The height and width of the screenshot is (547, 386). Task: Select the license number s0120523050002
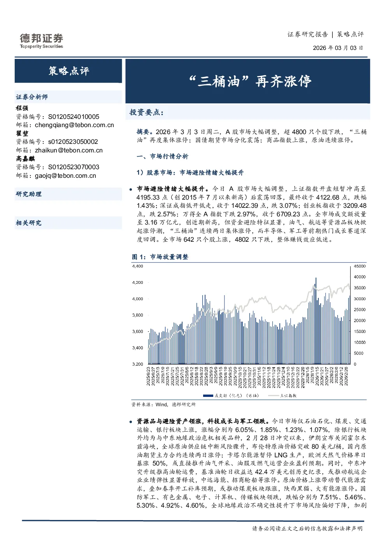[x=73, y=142]
